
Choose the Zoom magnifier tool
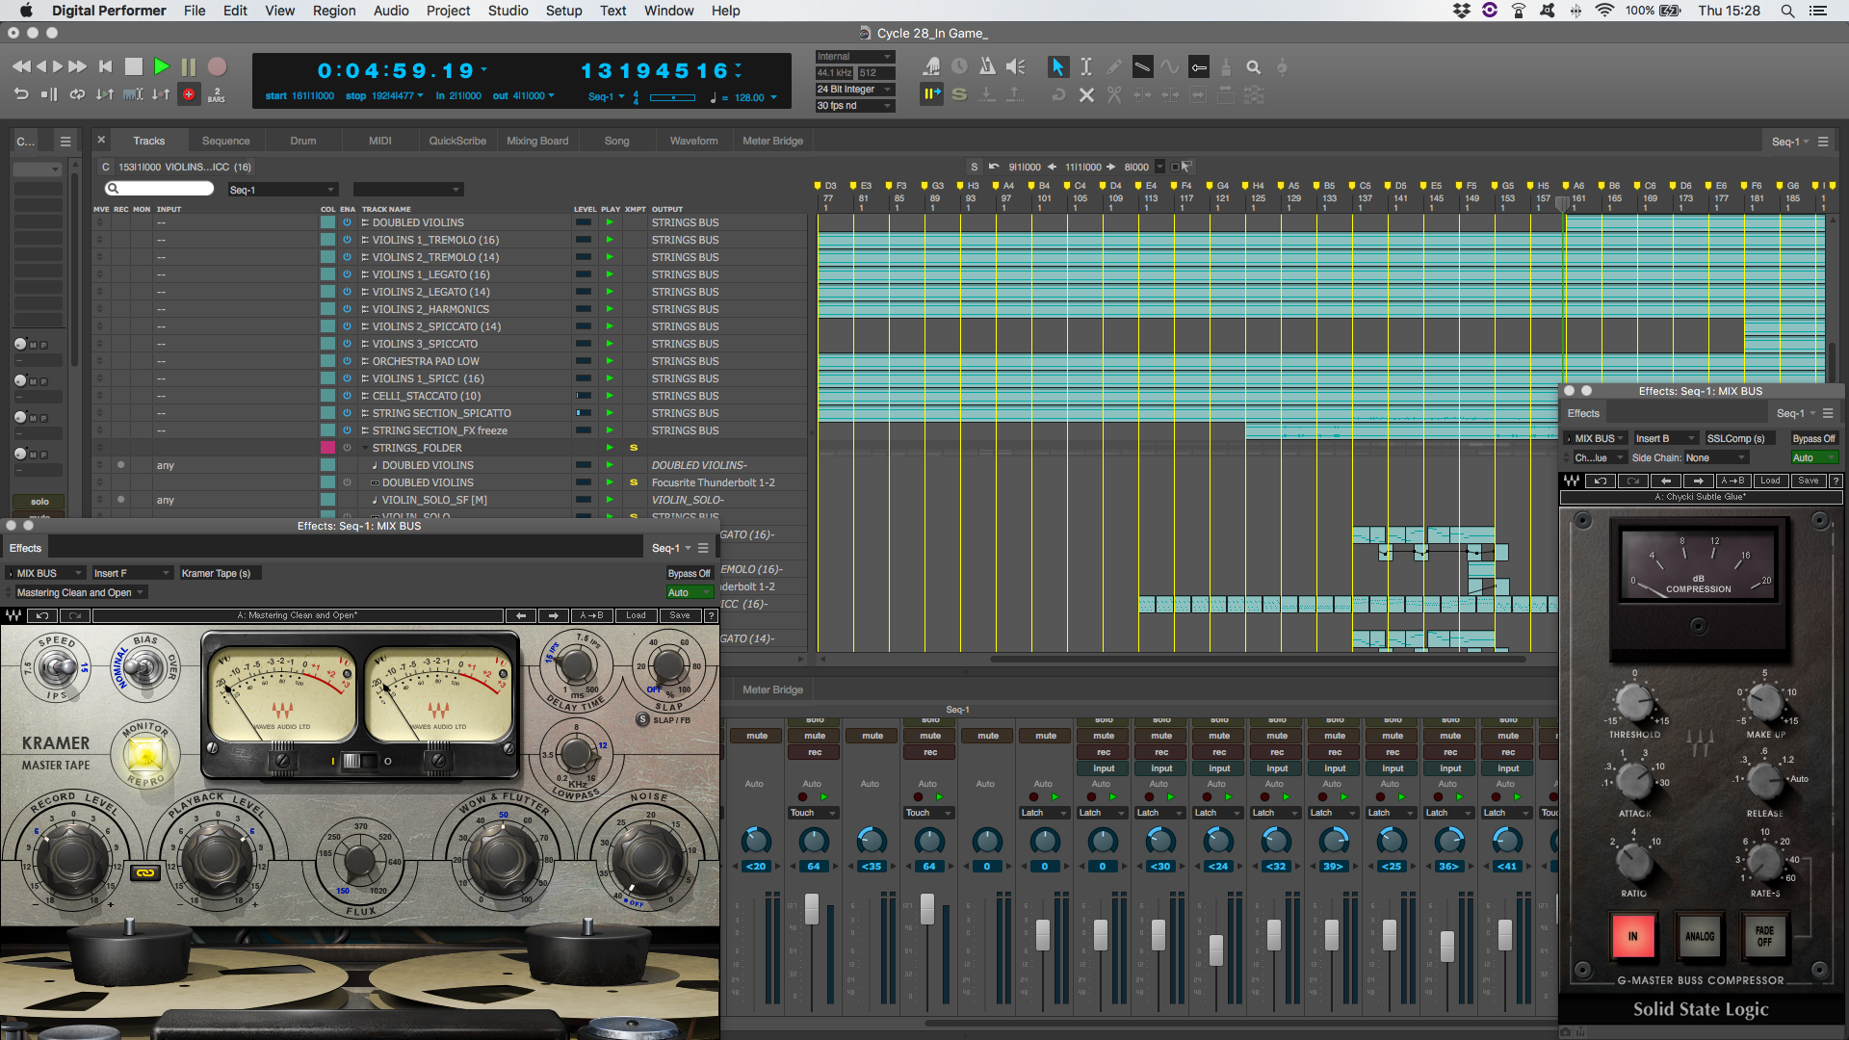pos(1253,66)
